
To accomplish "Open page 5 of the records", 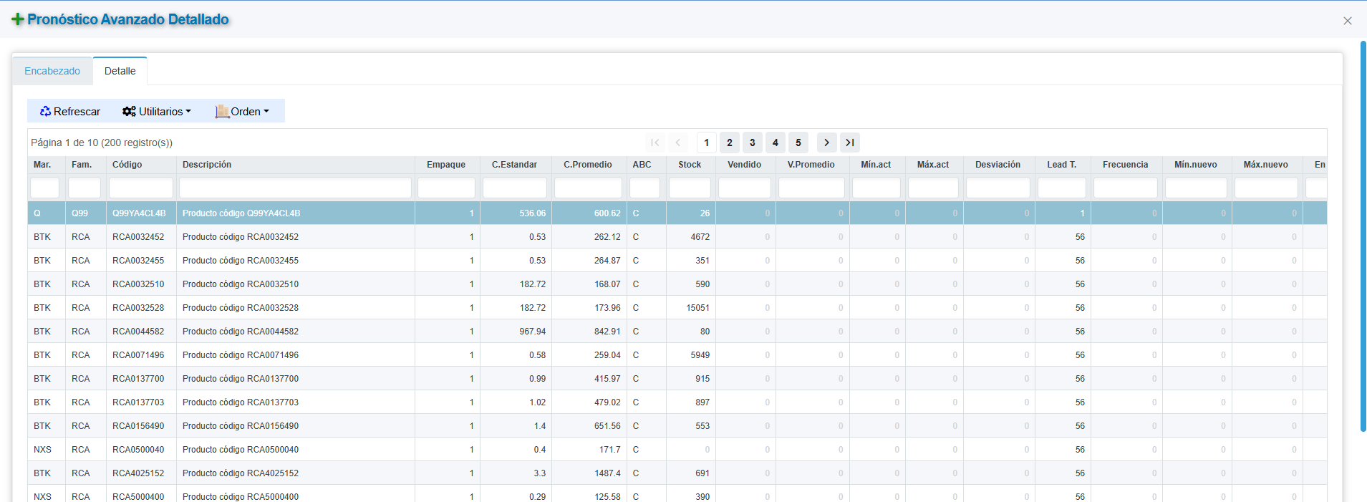I will 798,143.
